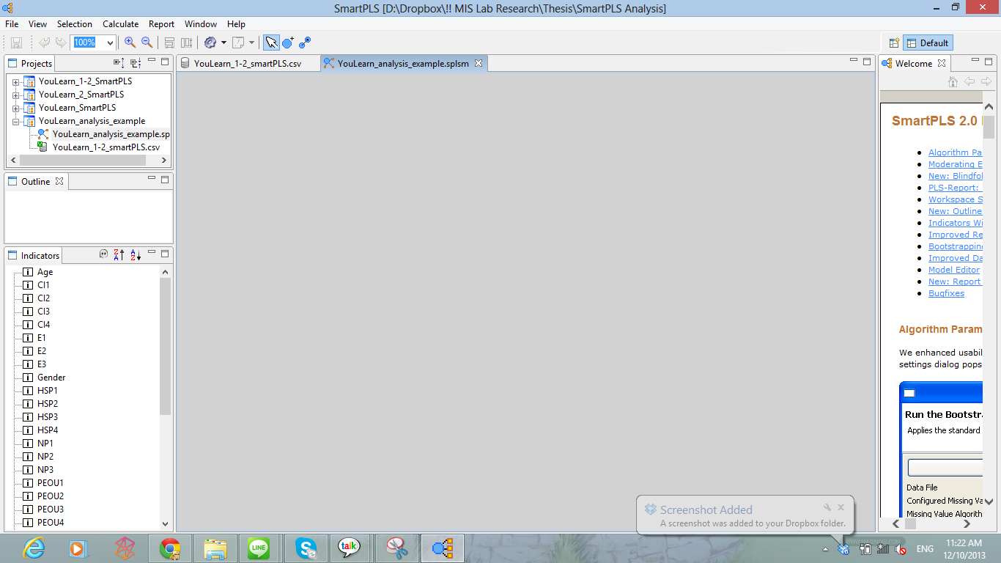This screenshot has height=563, width=1001.
Task: Close the Welcome tab
Action: click(942, 63)
